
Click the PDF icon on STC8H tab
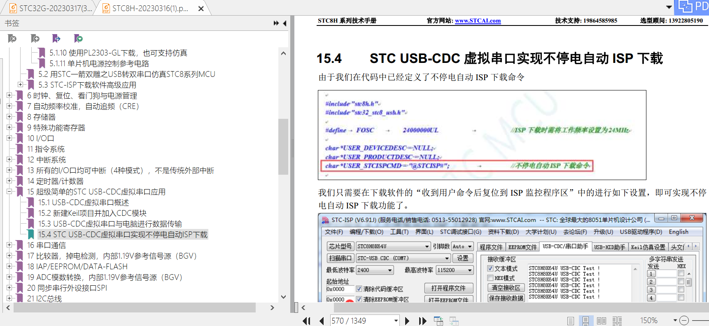(106, 8)
